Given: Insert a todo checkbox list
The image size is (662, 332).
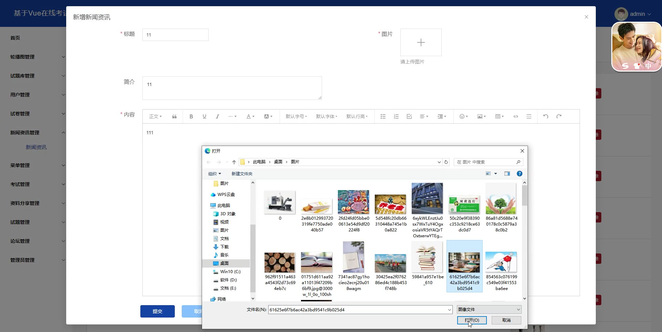Looking at the screenshot, I should point(409,116).
